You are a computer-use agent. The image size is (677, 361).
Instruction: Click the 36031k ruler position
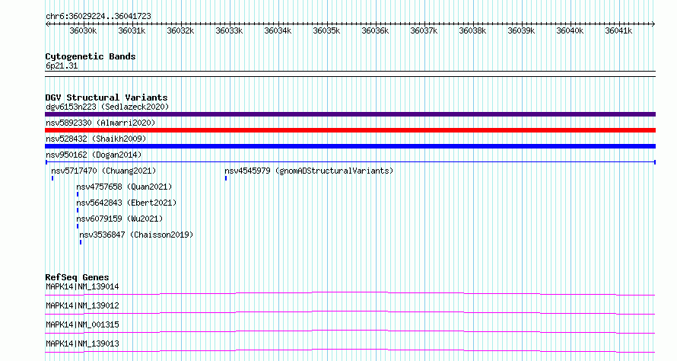click(x=132, y=30)
